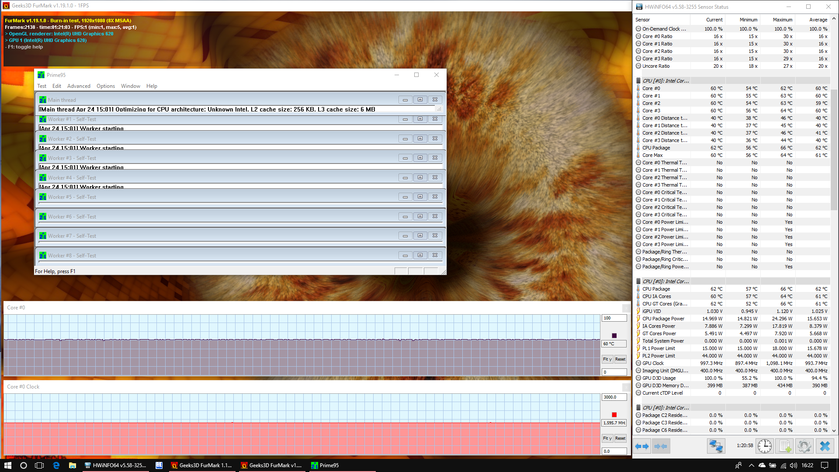Click Reset button on Core #0 Clock graph
This screenshot has width=839, height=472.
tap(620, 438)
